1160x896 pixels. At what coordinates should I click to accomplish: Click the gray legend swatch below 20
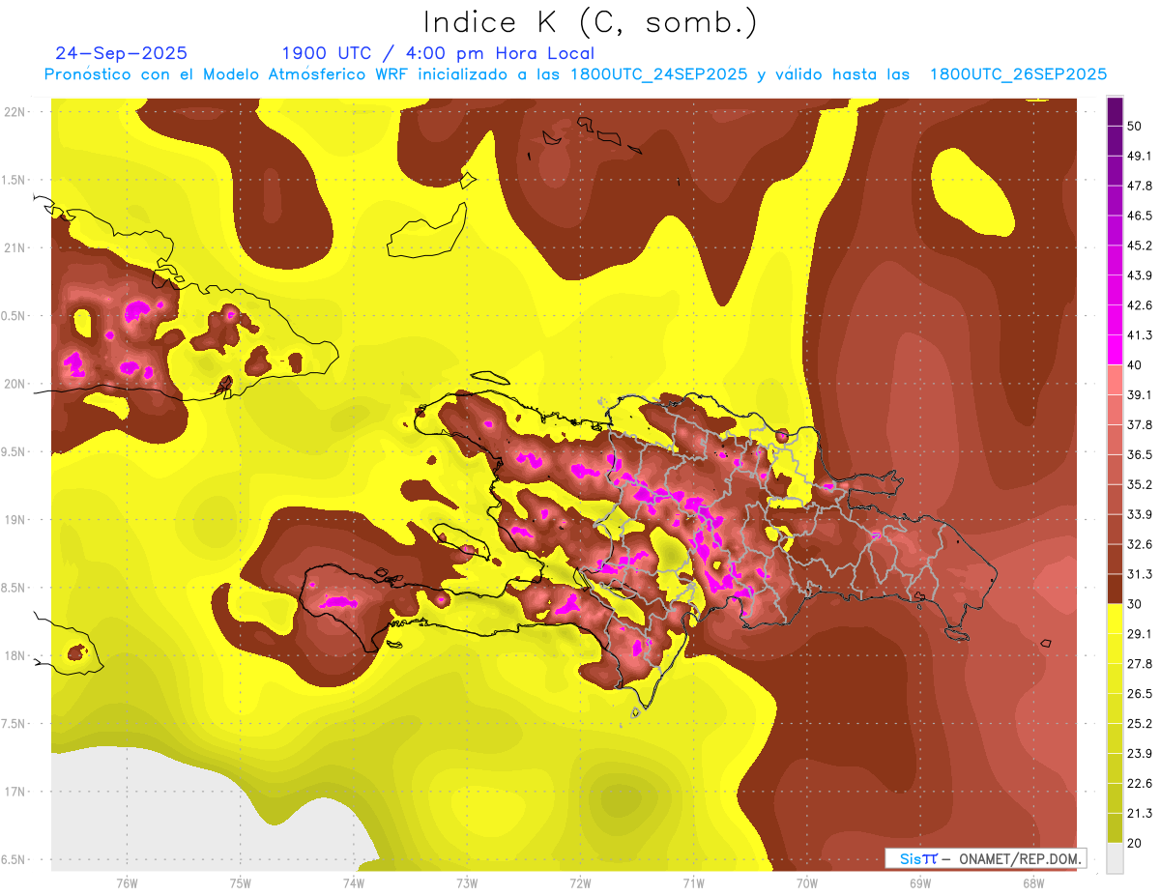click(1115, 858)
